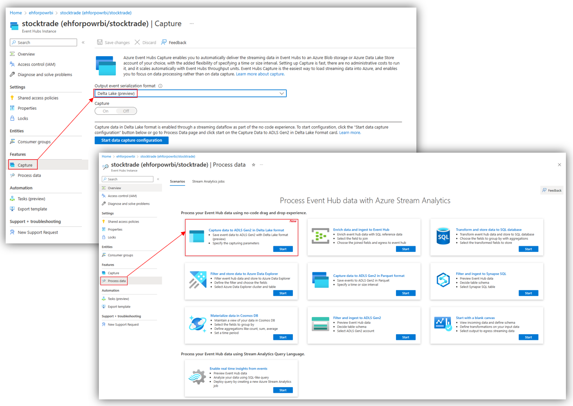The height and width of the screenshot is (406, 573).
Task: Select the Scenarios tab
Action: point(177,181)
